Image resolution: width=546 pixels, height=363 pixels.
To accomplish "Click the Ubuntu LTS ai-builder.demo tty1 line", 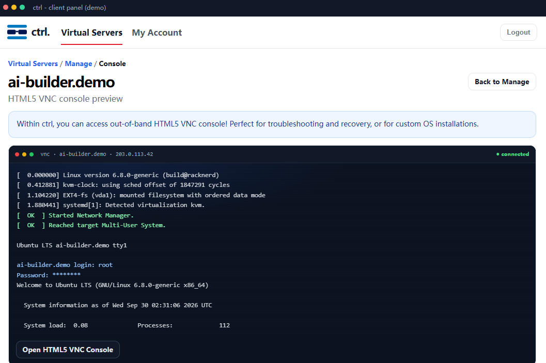I will [x=72, y=245].
